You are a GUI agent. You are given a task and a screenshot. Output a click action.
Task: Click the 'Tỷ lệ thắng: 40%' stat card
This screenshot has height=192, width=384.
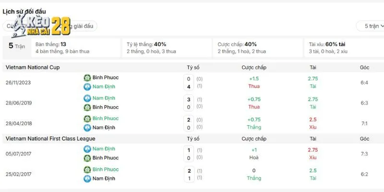pyautogui.click(x=167, y=48)
